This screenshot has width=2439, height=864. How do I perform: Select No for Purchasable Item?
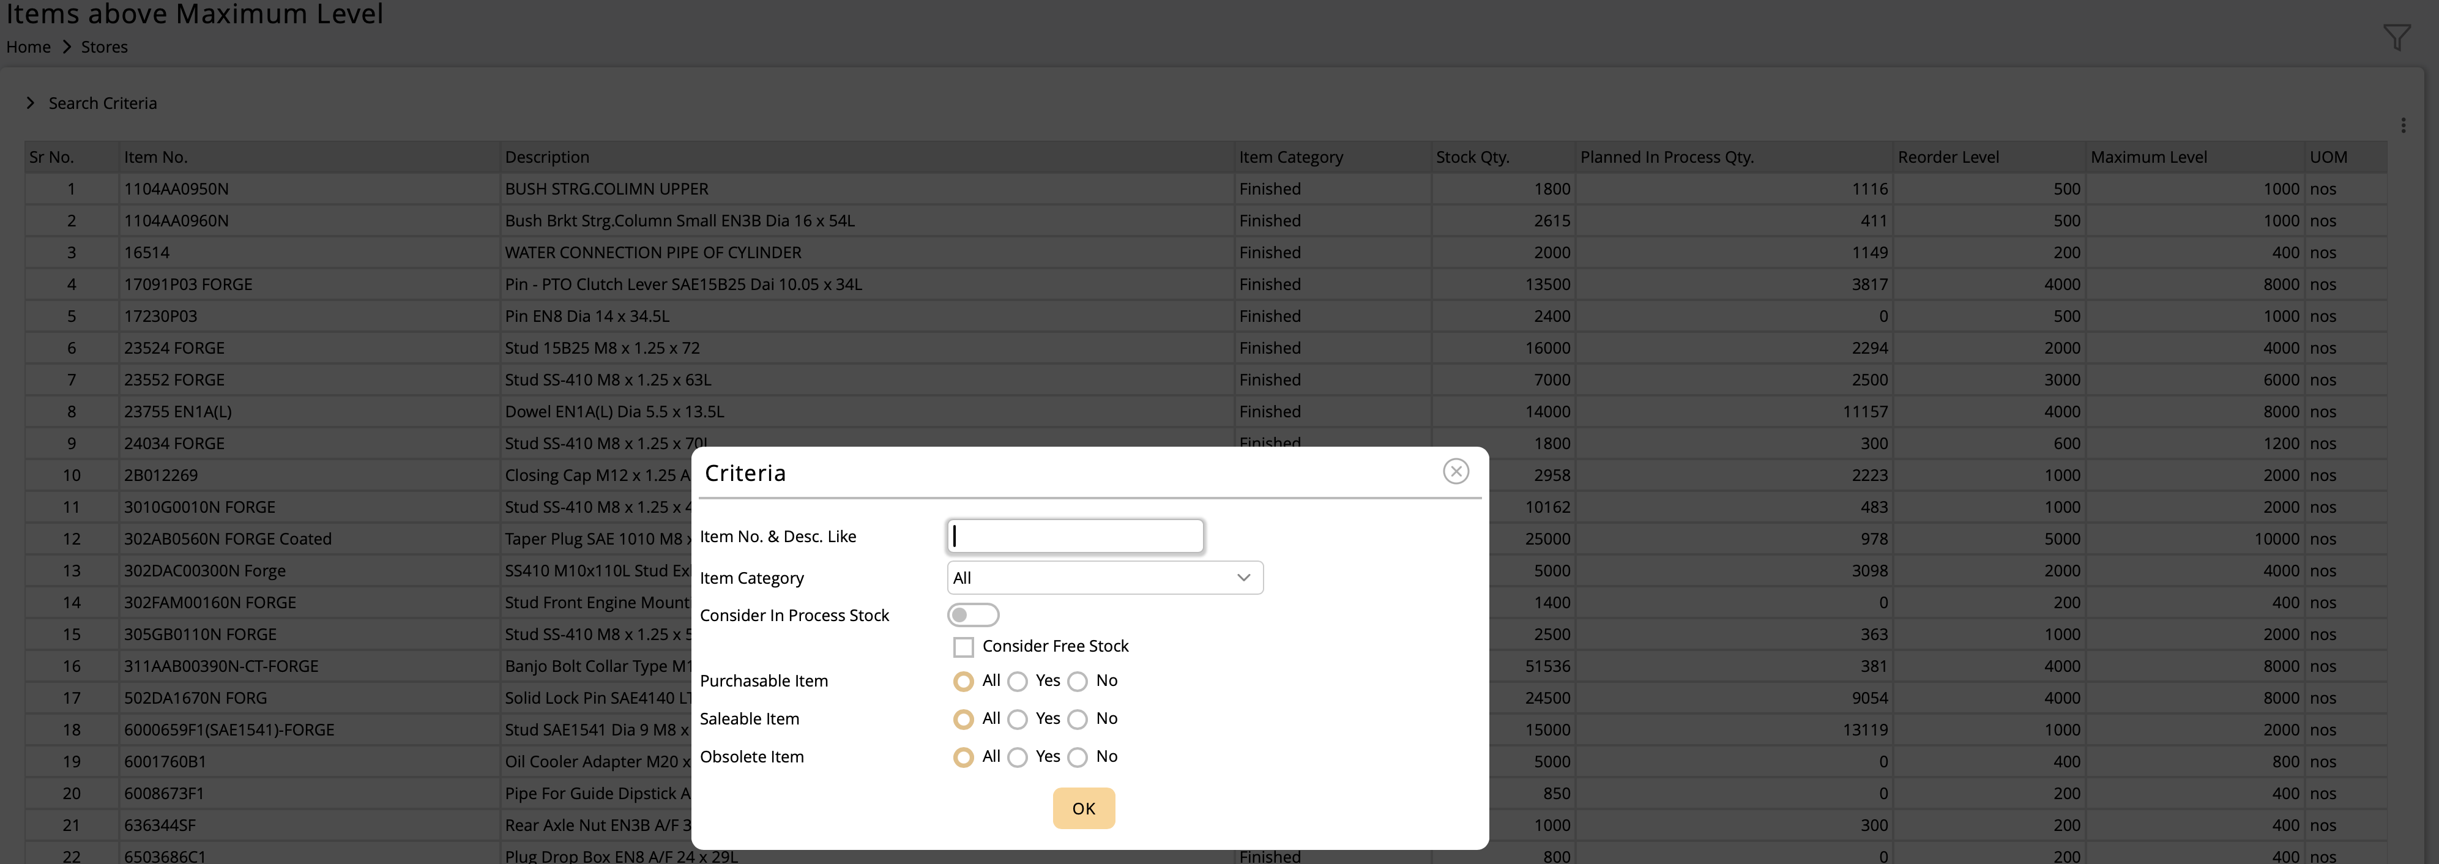(1078, 682)
